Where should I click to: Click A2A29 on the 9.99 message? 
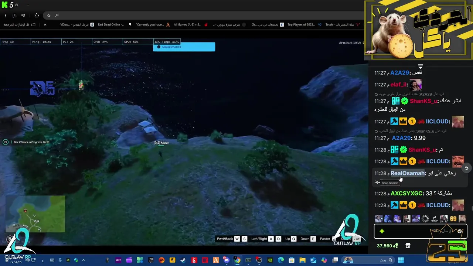click(401, 138)
